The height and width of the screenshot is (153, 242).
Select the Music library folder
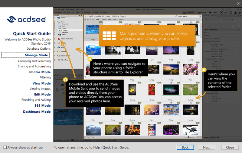pyautogui.click(x=63, y=26)
